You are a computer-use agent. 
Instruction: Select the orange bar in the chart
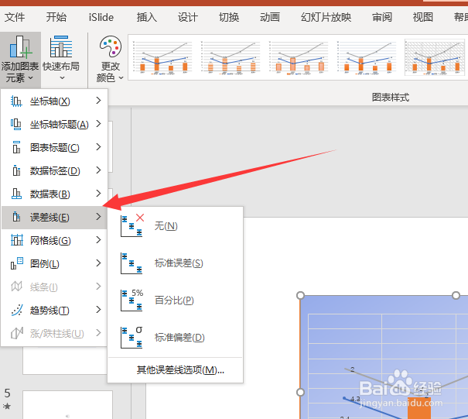pos(419,408)
